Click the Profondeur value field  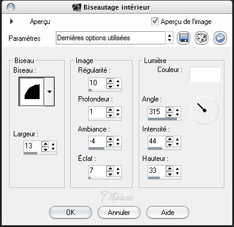(x=97, y=112)
